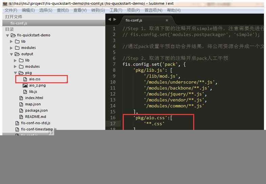
Task: Click the aio.css file icon
Action: (x=25, y=79)
